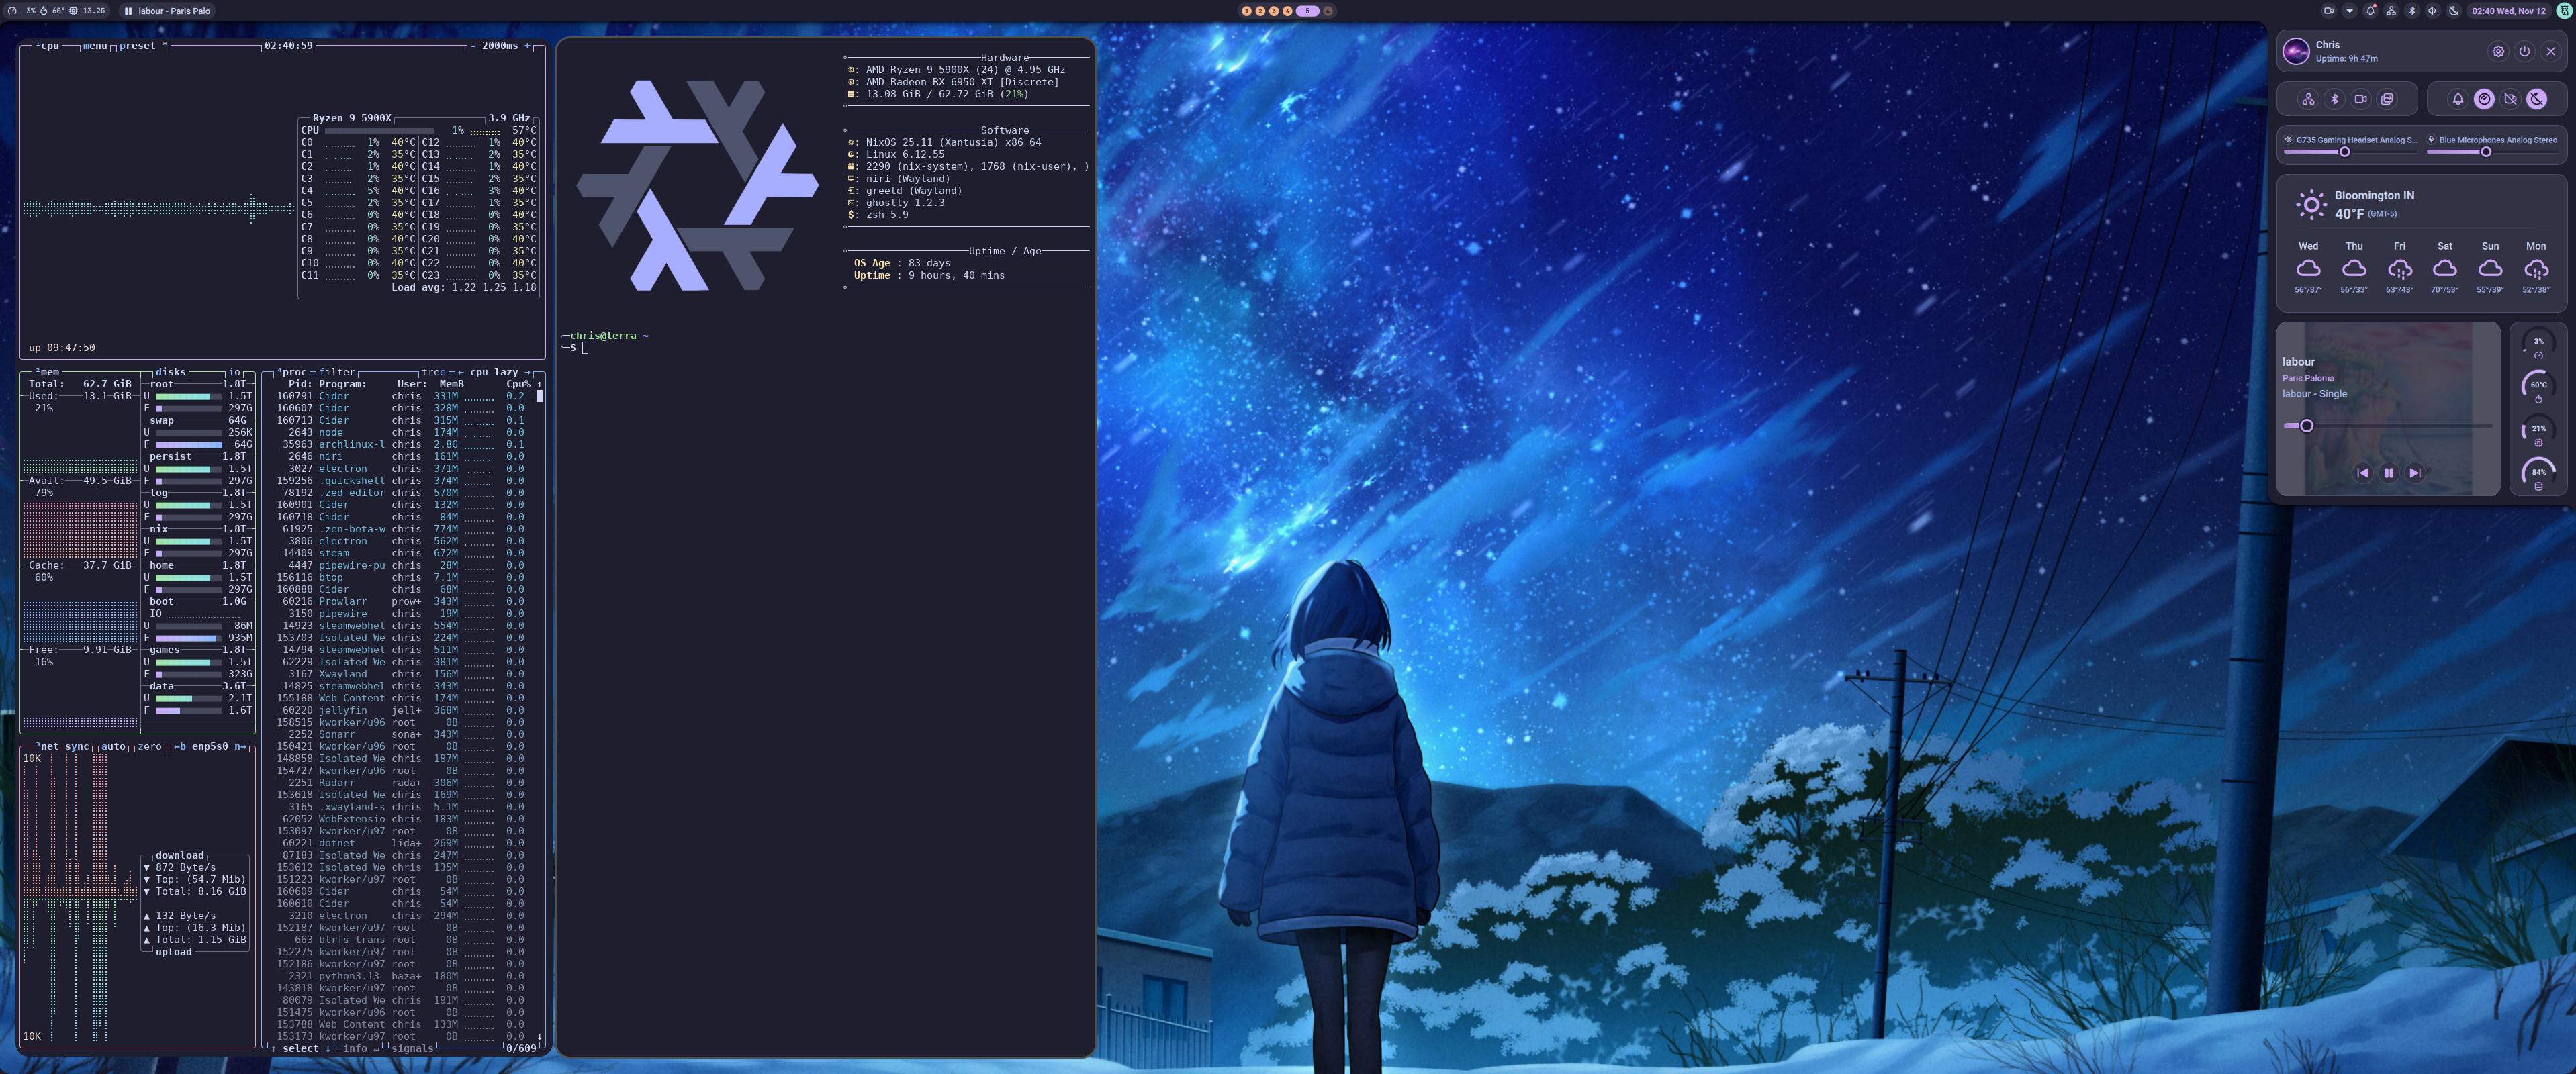Adjust the G735 Gaming Headset volume slider
The height and width of the screenshot is (1074, 2576).
2345,152
